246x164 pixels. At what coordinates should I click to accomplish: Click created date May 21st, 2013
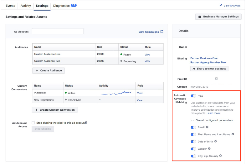[x=199, y=87]
